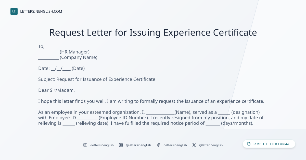Click the Sample Letter Format button
306x160 pixels.
click(269, 144)
